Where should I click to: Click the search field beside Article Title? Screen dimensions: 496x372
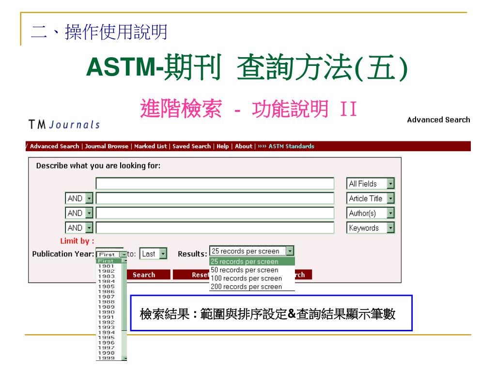215,198
